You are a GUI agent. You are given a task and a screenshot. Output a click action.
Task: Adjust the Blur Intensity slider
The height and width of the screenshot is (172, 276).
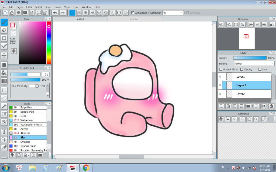coord(34,86)
